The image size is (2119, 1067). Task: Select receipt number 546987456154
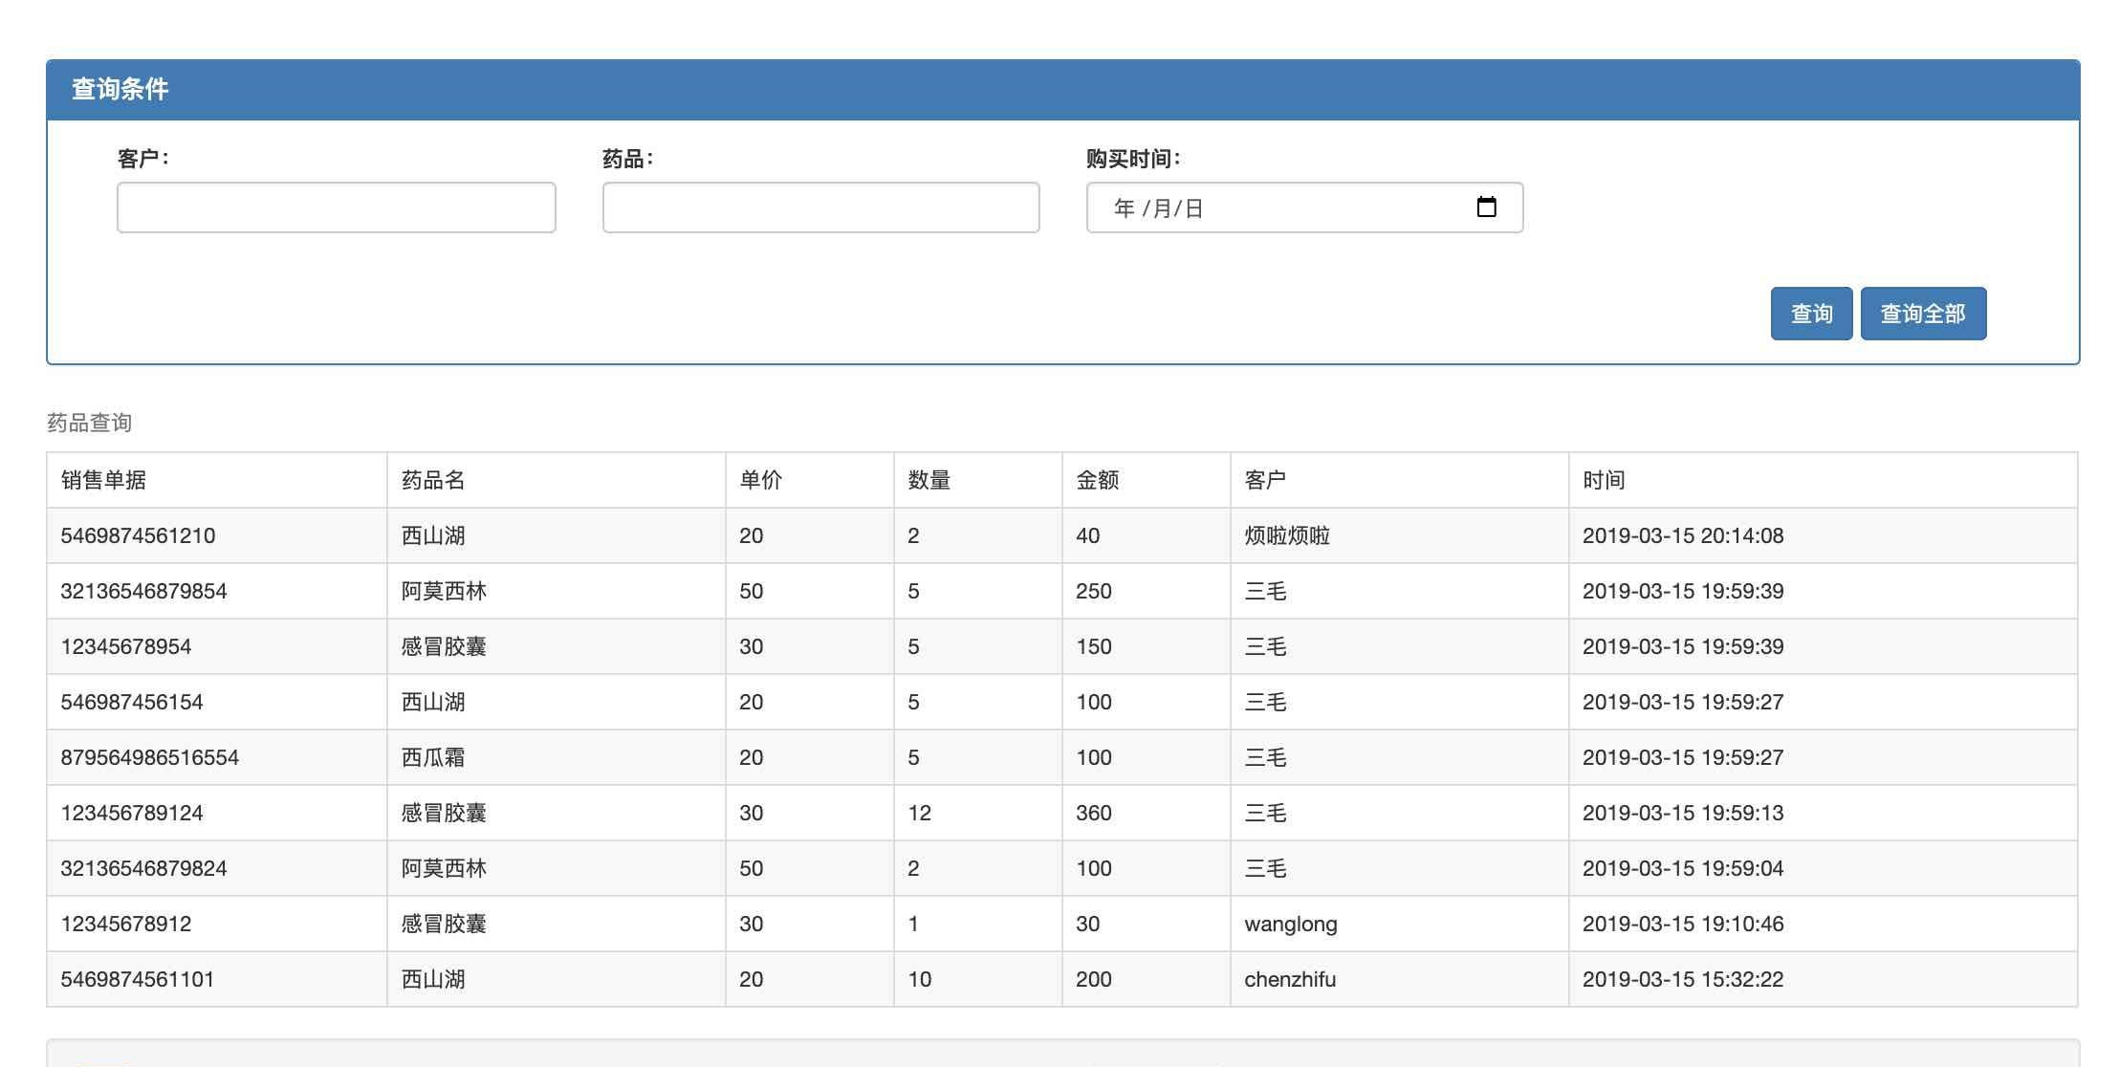click(x=132, y=702)
